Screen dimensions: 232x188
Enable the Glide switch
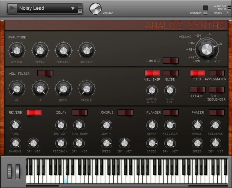coord(171,73)
